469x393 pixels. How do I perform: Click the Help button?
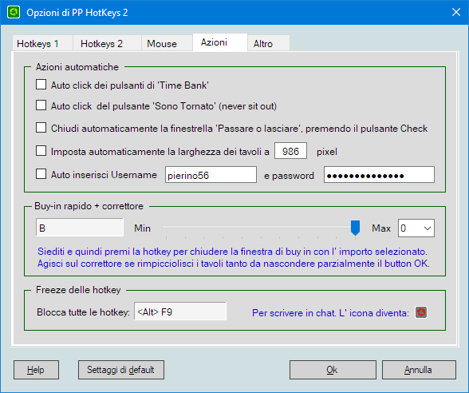tap(36, 370)
